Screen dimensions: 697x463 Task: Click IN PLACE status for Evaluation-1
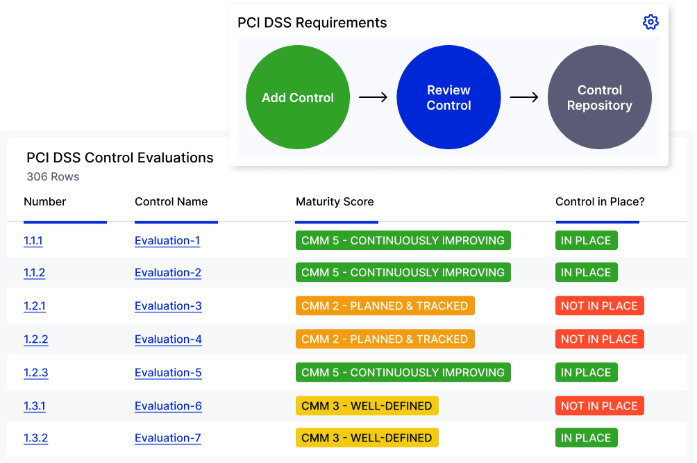pos(587,240)
